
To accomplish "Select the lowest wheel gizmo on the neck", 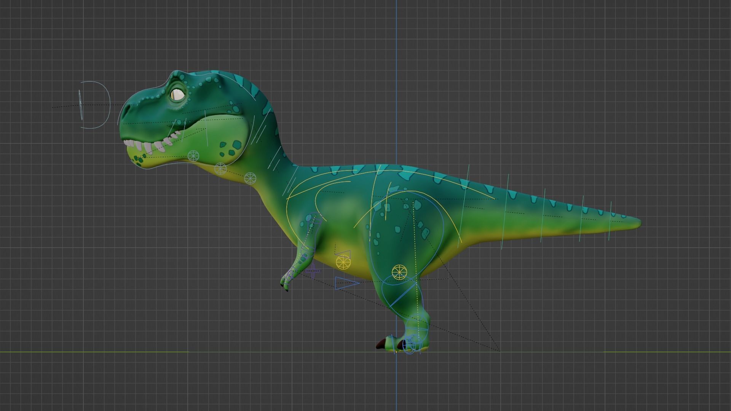I will point(250,178).
